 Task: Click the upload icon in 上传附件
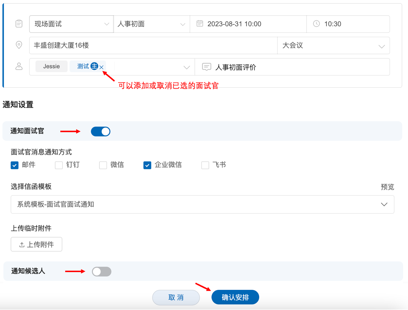(x=22, y=245)
